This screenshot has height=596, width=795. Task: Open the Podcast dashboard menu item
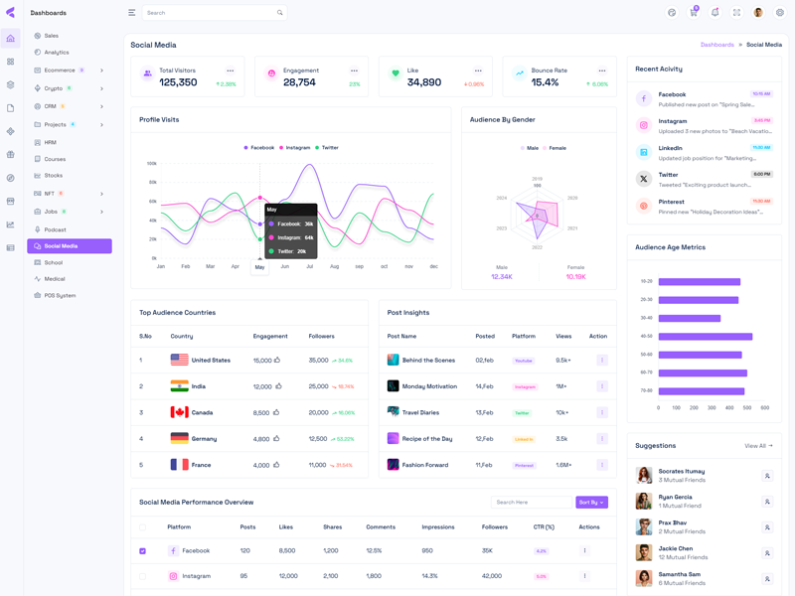coord(55,229)
